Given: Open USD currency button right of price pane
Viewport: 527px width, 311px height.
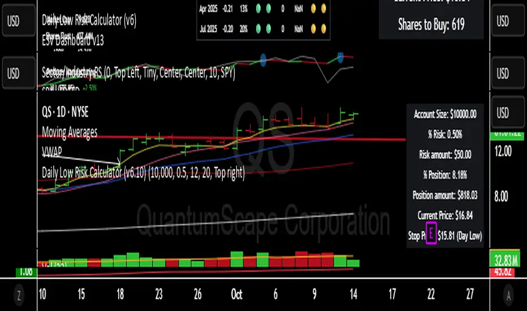Looking at the screenshot, I should pos(508,113).
